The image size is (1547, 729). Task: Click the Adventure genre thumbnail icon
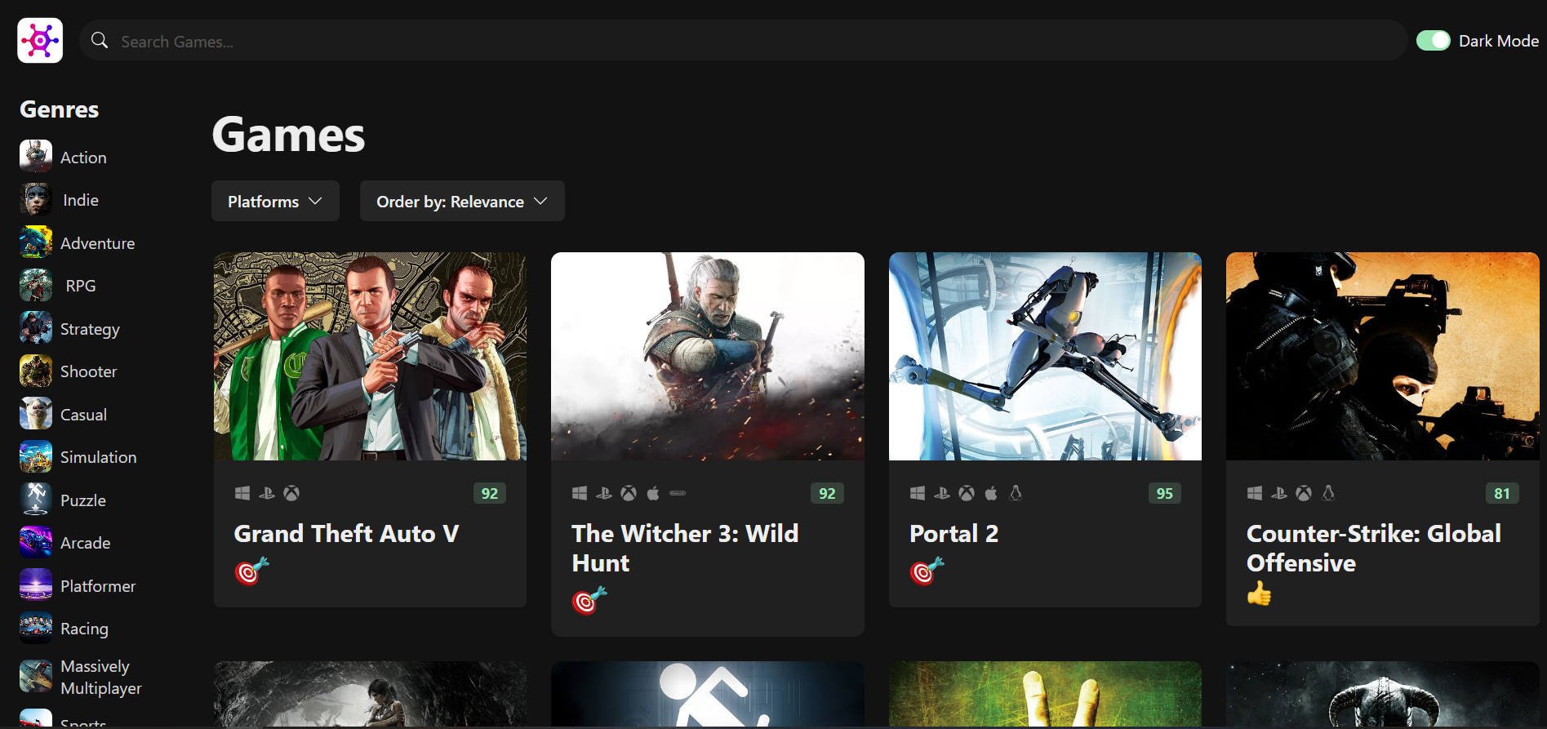click(x=36, y=242)
